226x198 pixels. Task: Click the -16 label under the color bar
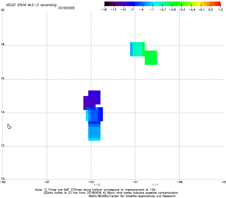104,10
